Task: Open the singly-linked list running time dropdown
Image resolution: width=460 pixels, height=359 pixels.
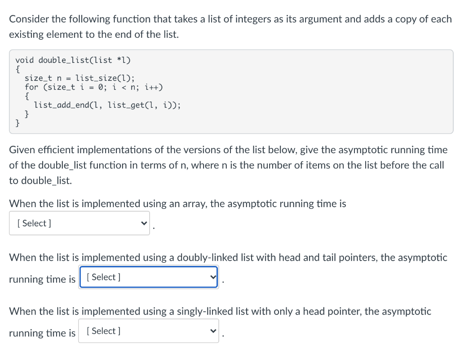Action: tap(148, 331)
